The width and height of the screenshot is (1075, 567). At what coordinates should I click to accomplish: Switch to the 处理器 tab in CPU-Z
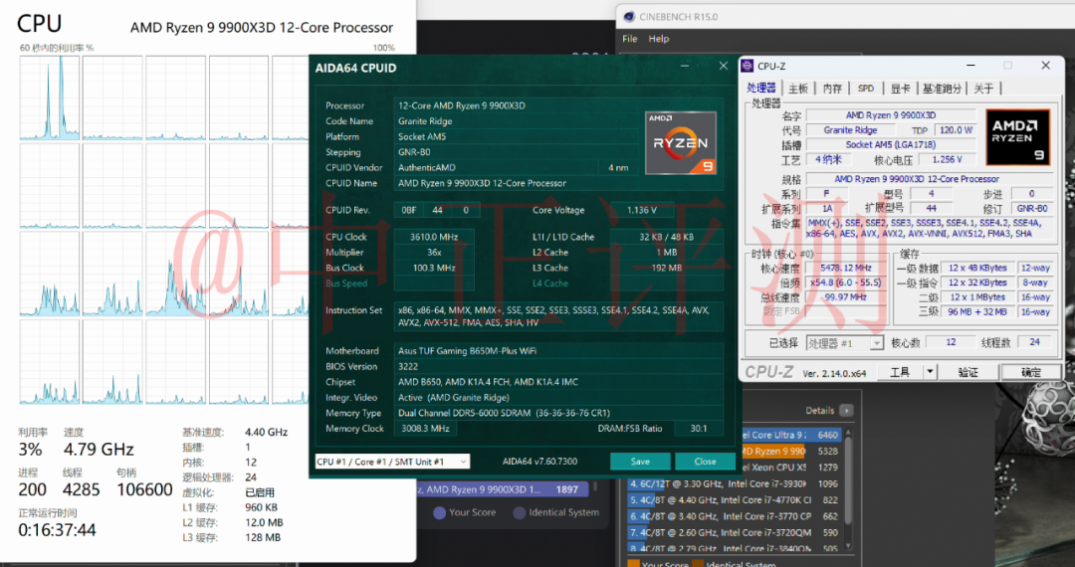761,88
